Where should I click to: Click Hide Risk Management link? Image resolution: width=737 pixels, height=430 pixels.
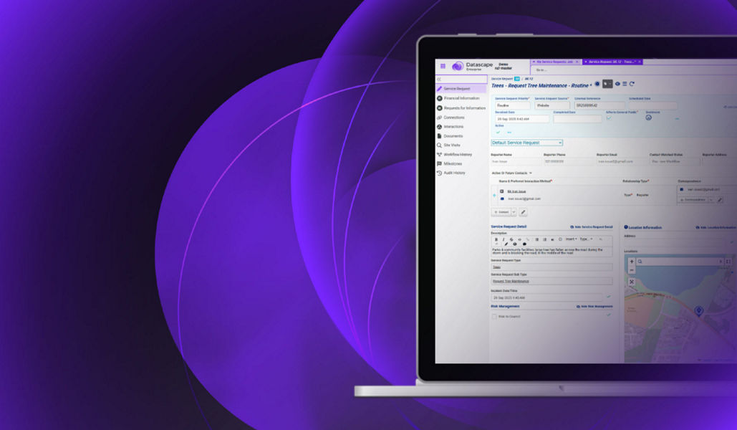click(594, 306)
